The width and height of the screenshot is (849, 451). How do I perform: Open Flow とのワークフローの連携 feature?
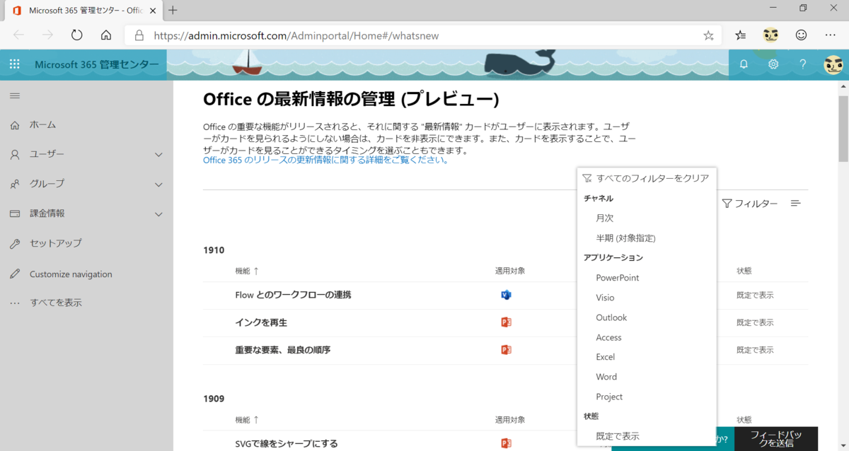(x=293, y=295)
